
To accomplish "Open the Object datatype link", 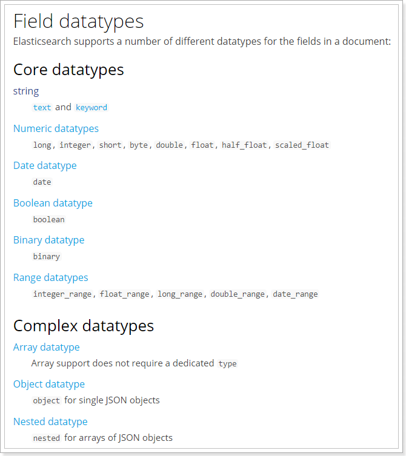I will pyautogui.click(x=48, y=384).
